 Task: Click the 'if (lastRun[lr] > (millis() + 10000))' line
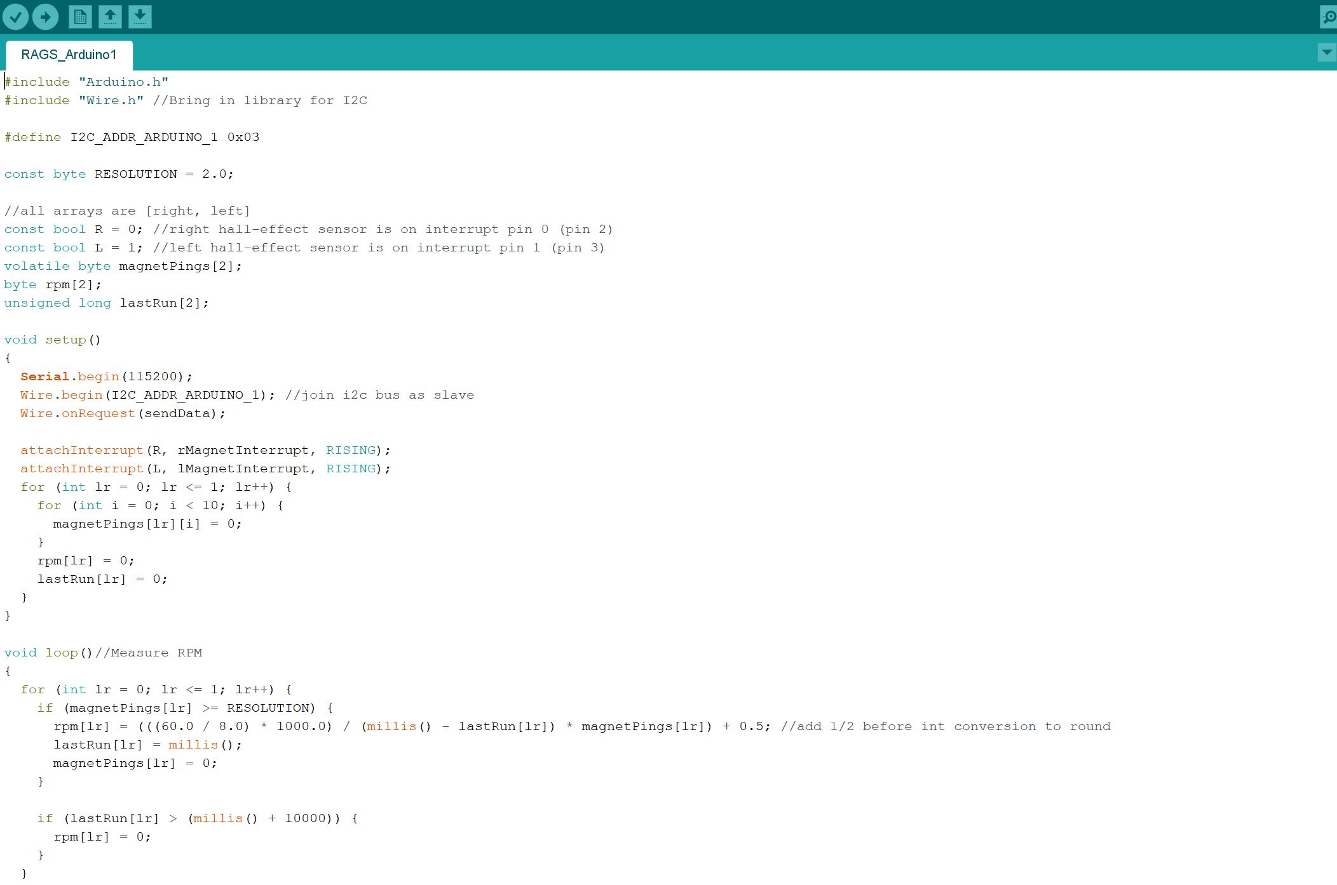(x=197, y=818)
